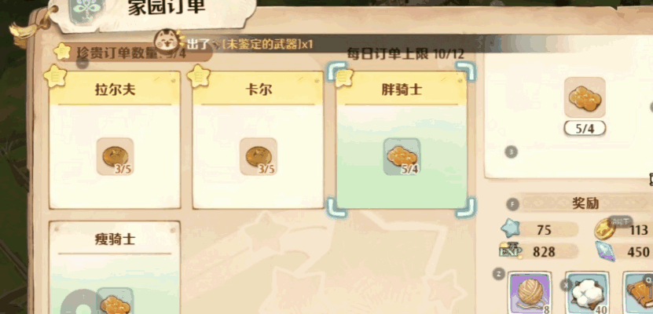The image size is (653, 314).
Task: Click the pastry icon above the 5/4 counter
Action: (x=585, y=97)
